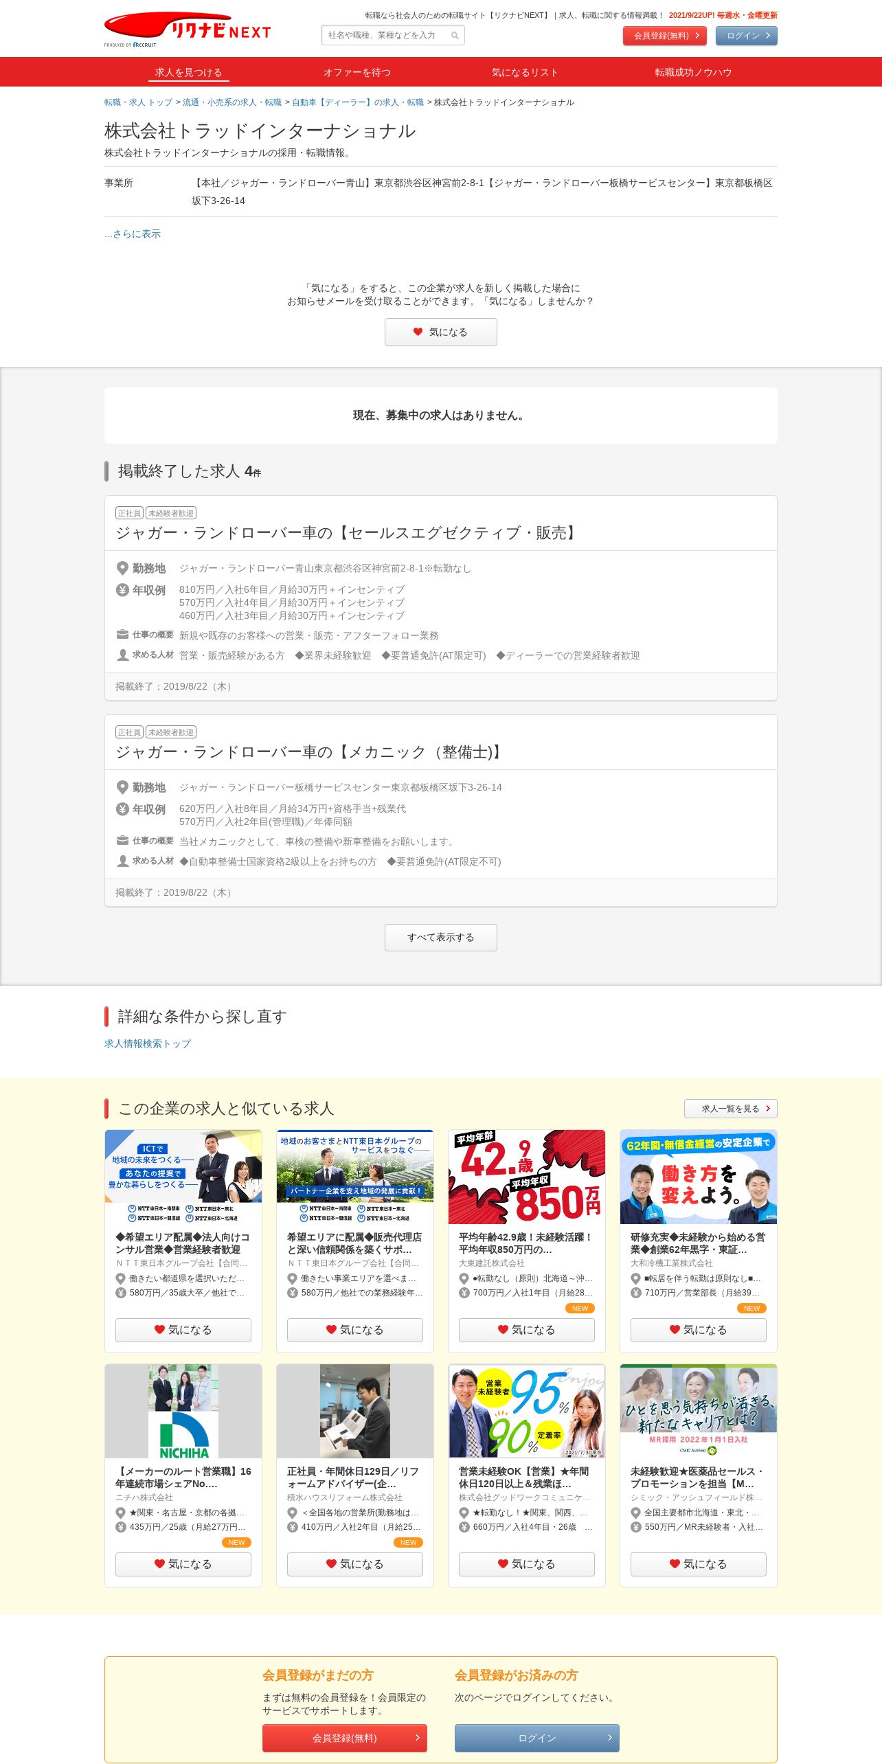Click 掲載終了した求人 4件 heading
Viewport: 882px width, 1764px height.
coord(189,471)
